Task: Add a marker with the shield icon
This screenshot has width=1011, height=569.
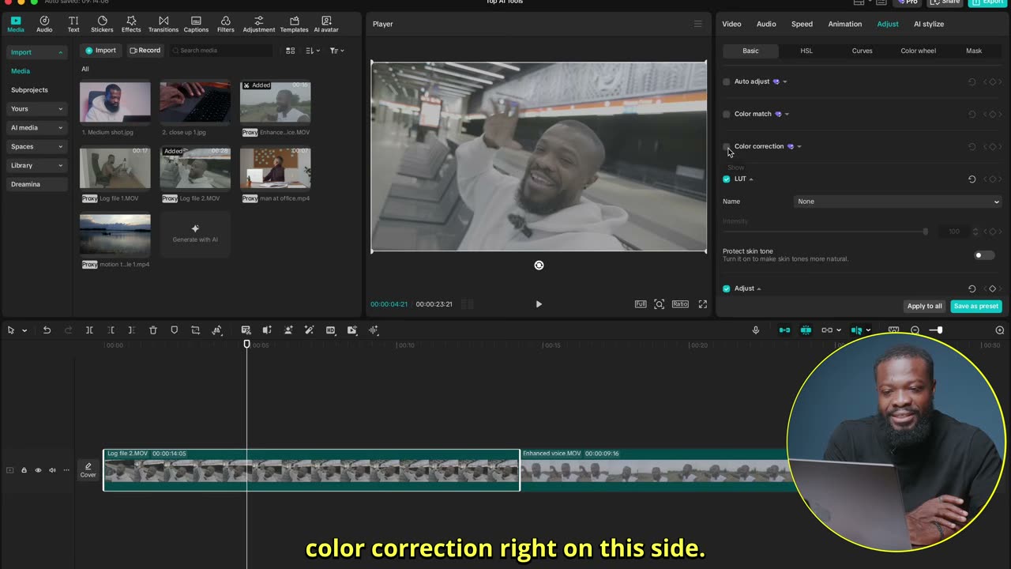Action: 175,330
